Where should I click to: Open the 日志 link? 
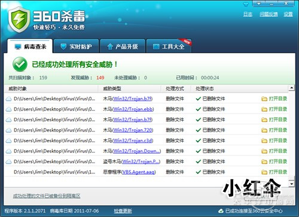click(248, 14)
